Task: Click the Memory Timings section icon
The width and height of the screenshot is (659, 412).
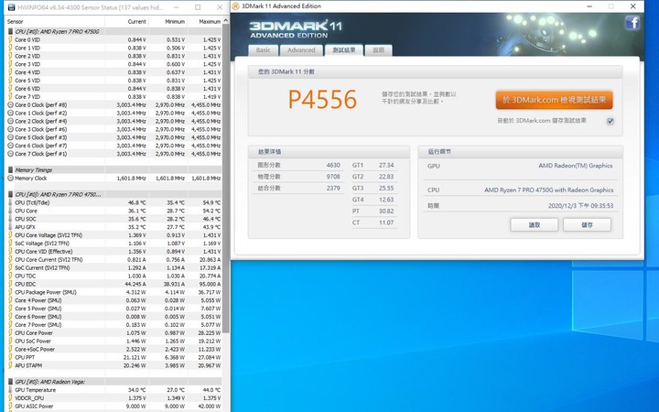Action: point(10,170)
